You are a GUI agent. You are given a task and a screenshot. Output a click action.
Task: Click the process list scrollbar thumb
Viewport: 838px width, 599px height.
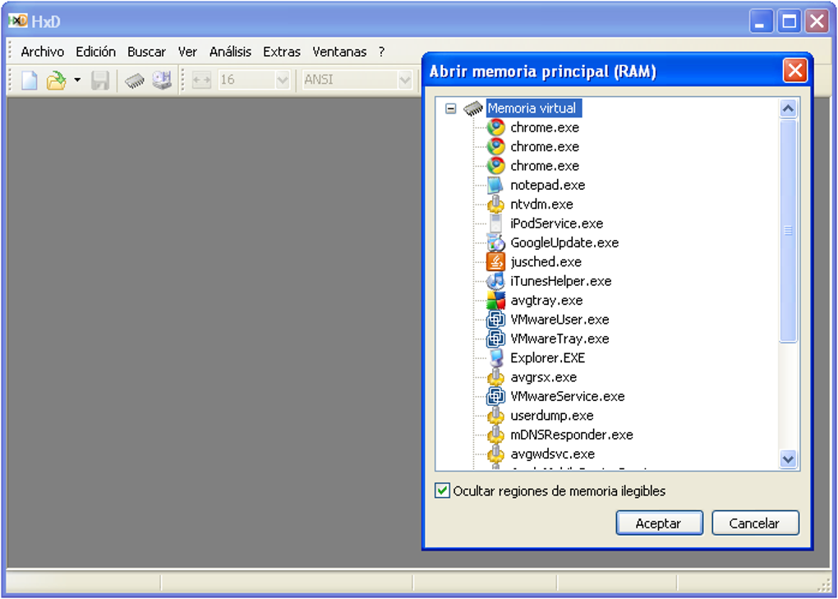(788, 231)
